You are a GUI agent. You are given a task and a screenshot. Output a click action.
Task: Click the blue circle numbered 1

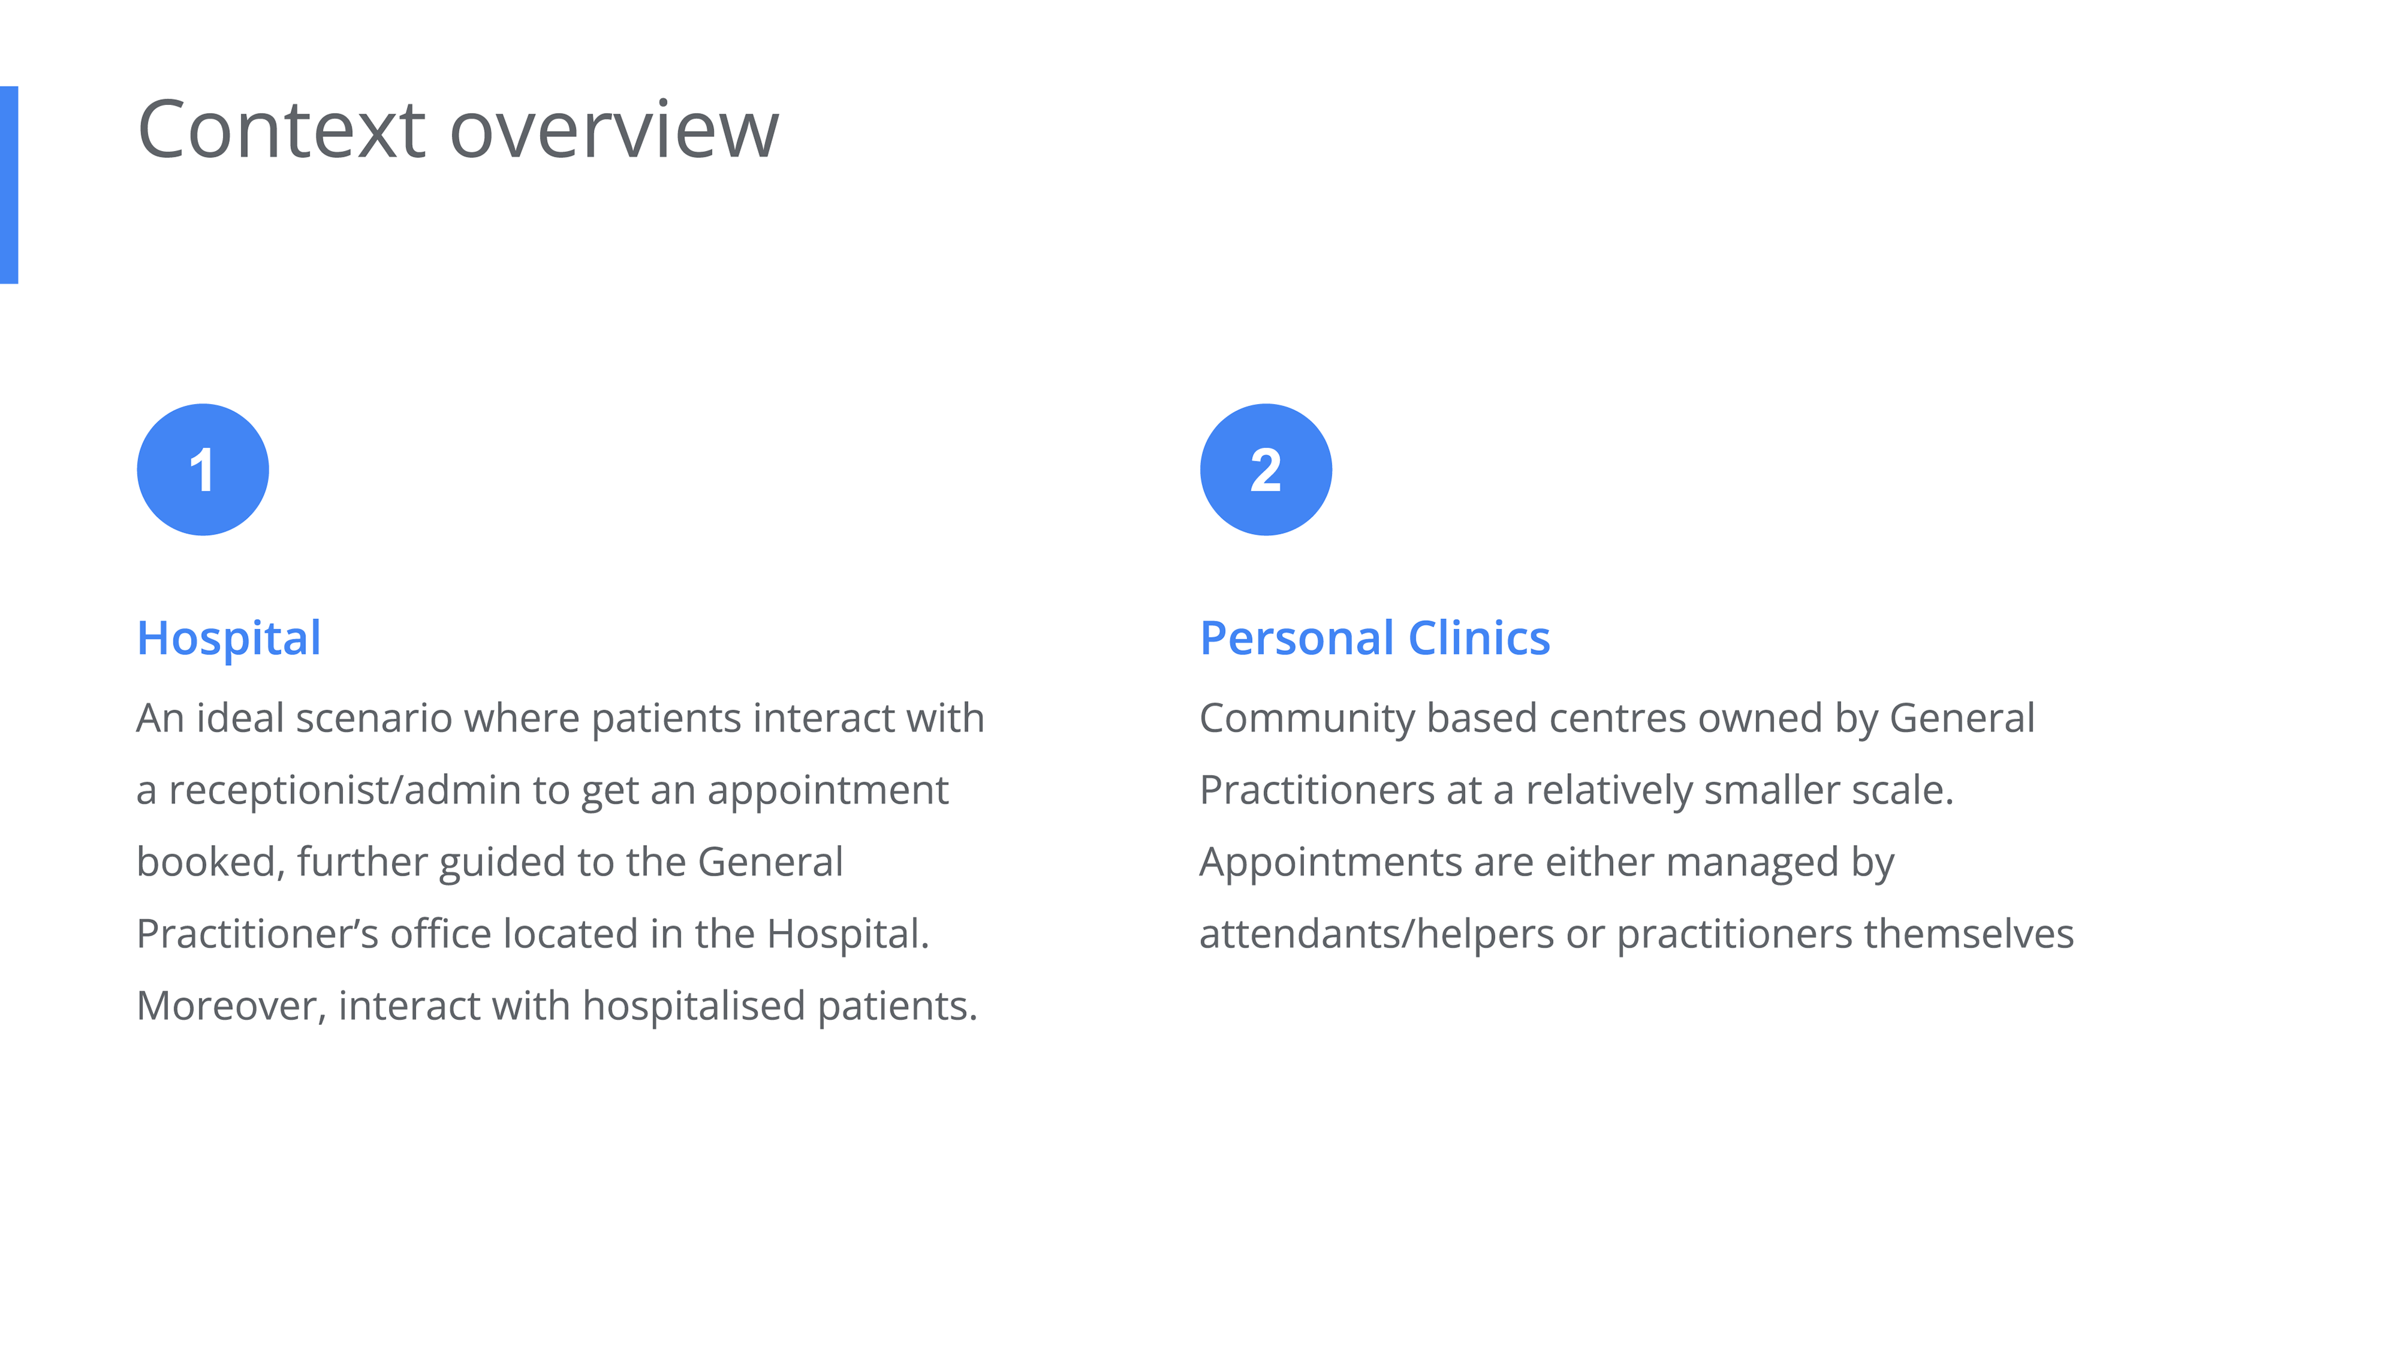203,469
